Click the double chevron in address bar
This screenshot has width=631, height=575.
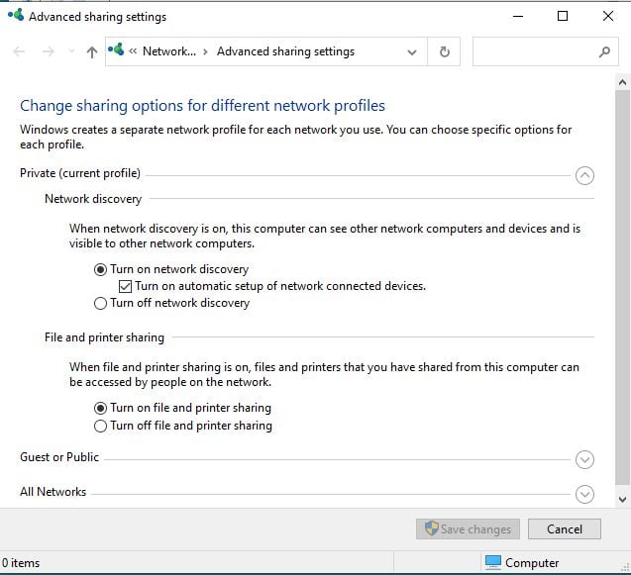coord(133,51)
